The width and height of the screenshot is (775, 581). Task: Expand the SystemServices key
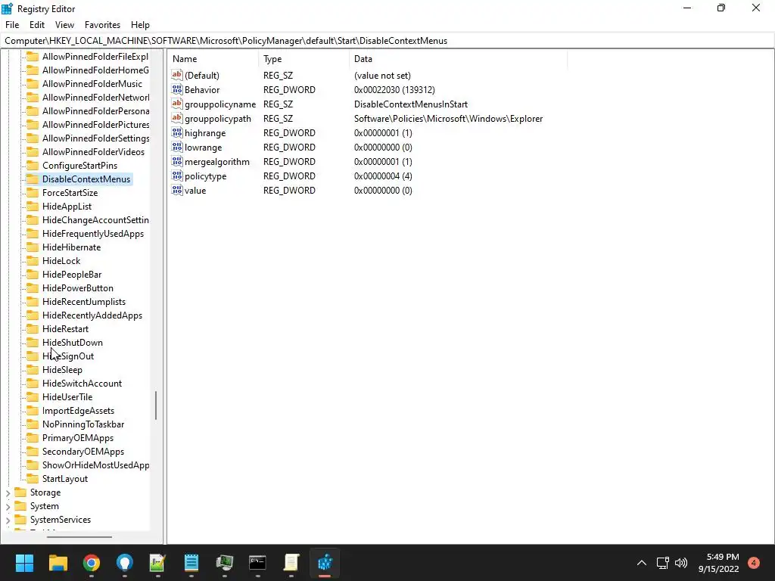tap(8, 520)
